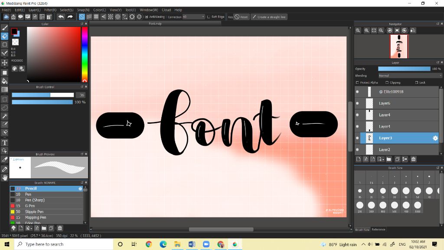Toggle the AntiAliasing checkbox
This screenshot has height=250, width=444.
(x=147, y=17)
